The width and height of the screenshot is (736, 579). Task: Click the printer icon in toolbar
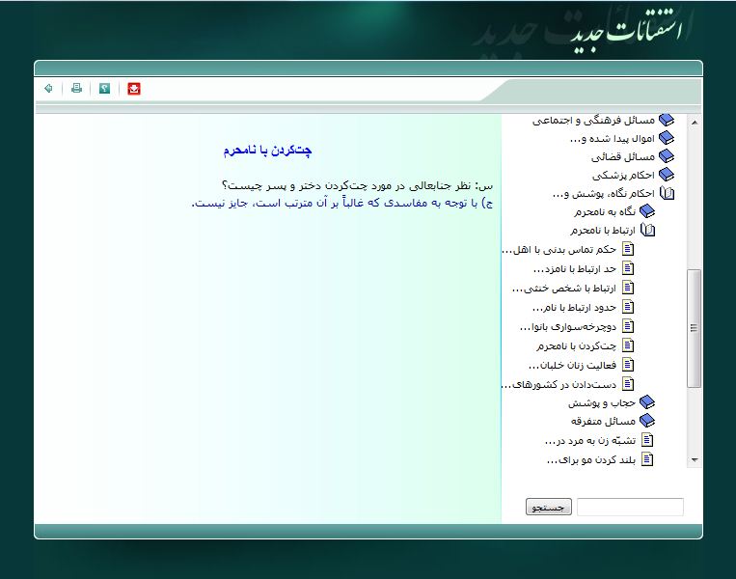pos(76,89)
